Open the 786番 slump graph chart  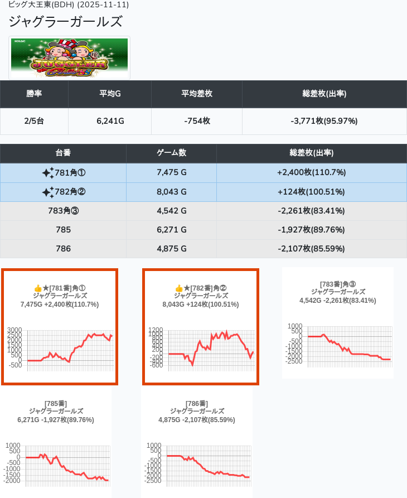click(197, 464)
